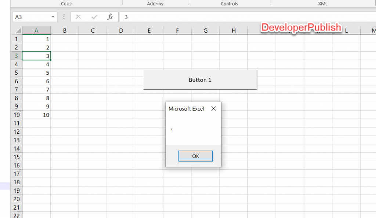The image size is (376, 218).
Task: Select column G header
Action: coord(206,31)
